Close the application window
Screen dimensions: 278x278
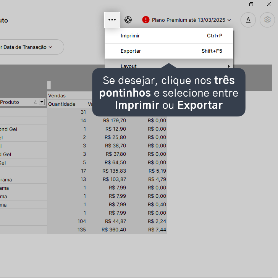click(x=269, y=4)
